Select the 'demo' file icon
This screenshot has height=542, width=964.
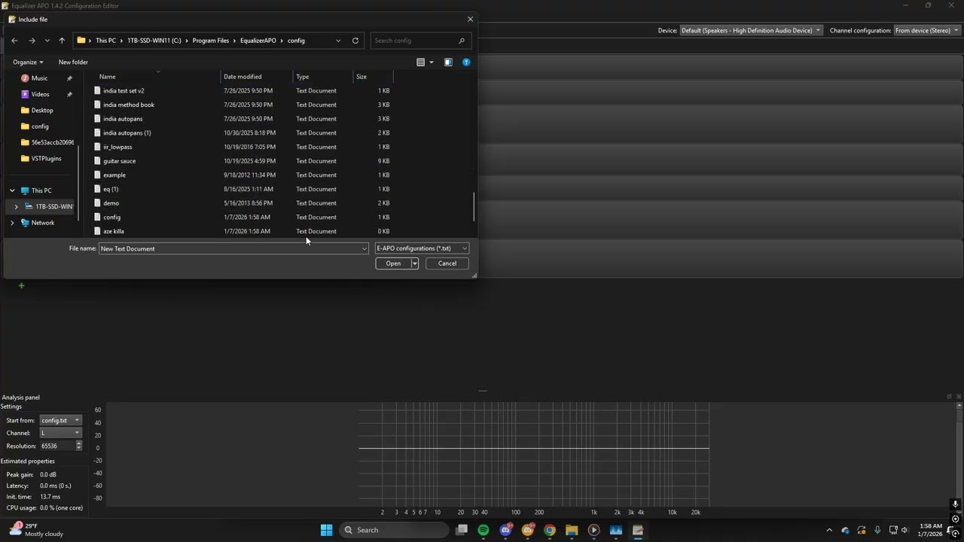coord(97,203)
